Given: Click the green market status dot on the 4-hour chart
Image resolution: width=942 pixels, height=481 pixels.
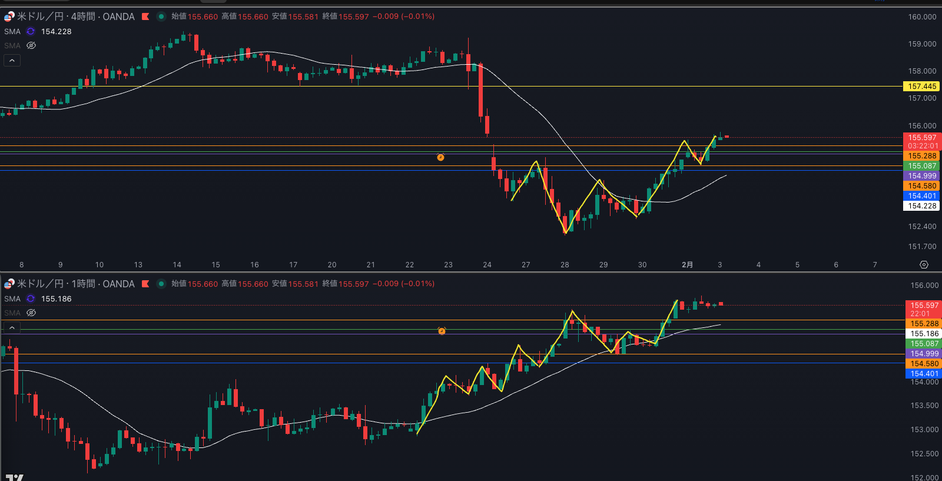Looking at the screenshot, I should tap(161, 16).
